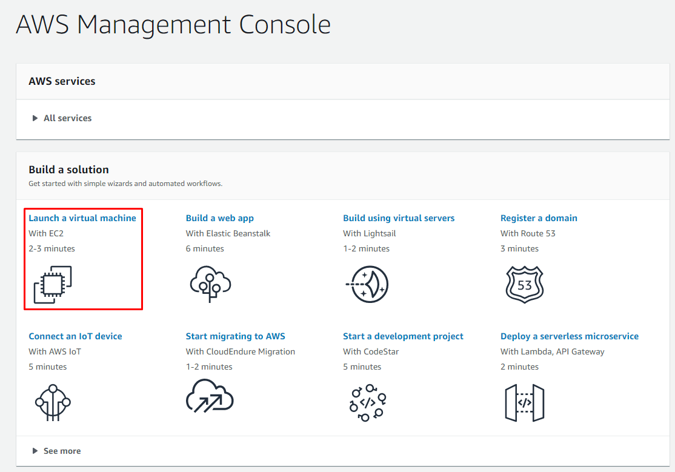Screen dimensions: 675x472
Task: Click the 'Build a solution' heading
Action: point(68,170)
